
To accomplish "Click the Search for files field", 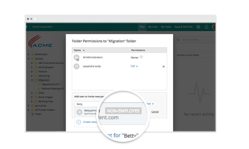I will point(195,40).
